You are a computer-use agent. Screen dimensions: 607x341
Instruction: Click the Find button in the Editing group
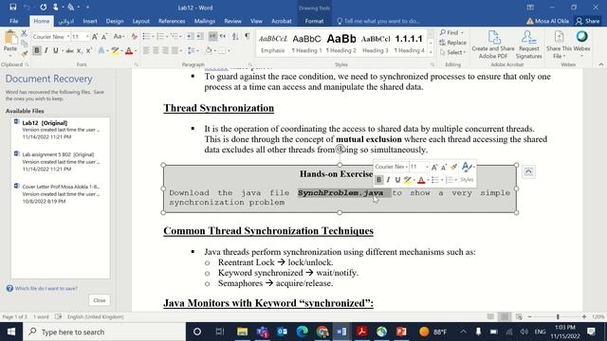451,33
